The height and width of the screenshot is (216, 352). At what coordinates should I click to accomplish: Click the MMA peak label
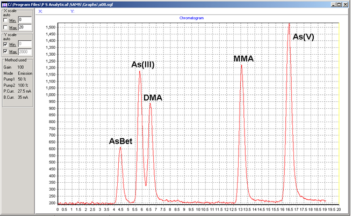pos(243,58)
